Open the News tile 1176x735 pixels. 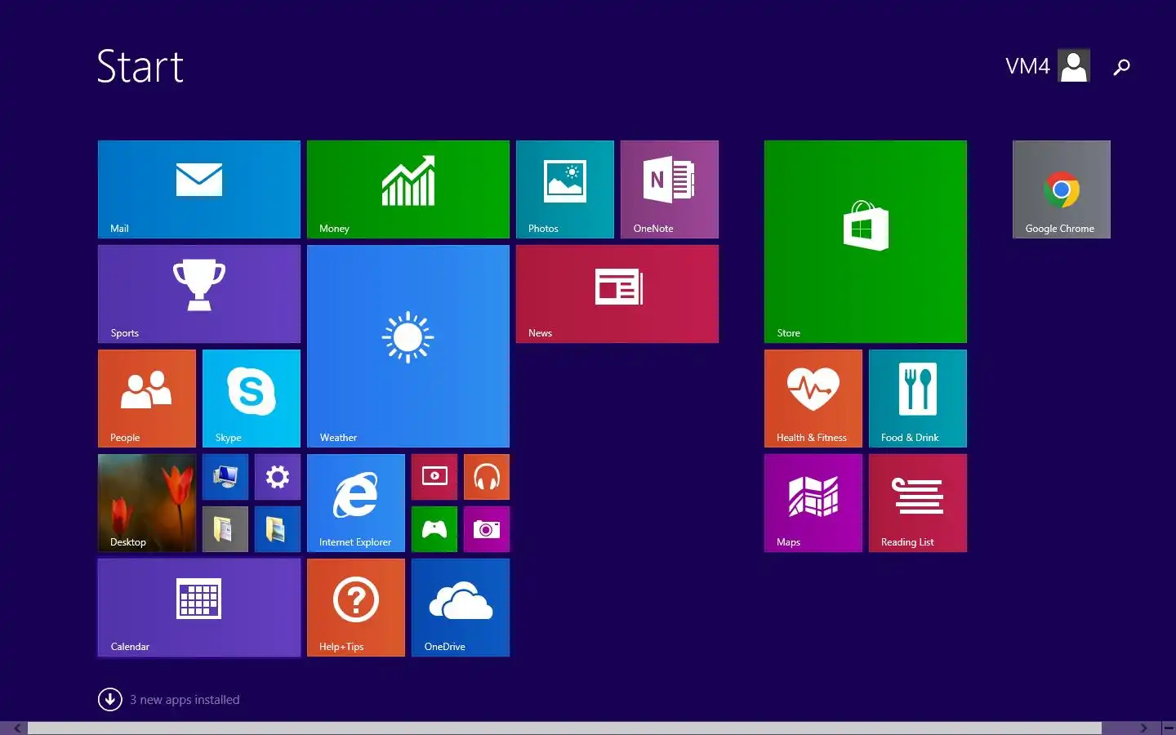point(617,294)
